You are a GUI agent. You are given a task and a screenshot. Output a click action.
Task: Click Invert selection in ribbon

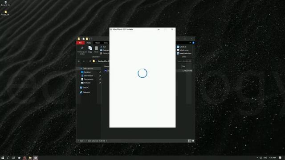(184, 53)
